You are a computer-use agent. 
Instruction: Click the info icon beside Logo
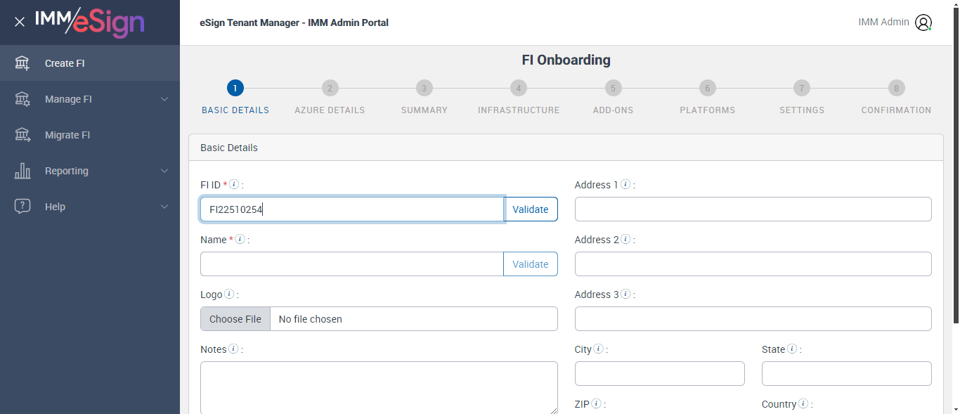[229, 295]
